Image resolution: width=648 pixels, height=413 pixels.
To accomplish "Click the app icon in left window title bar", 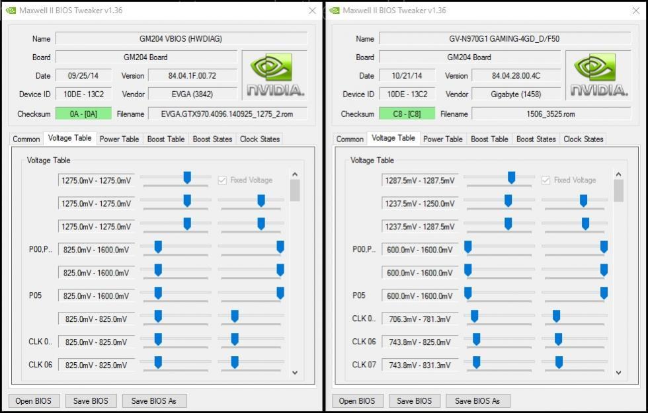I will pyautogui.click(x=11, y=11).
